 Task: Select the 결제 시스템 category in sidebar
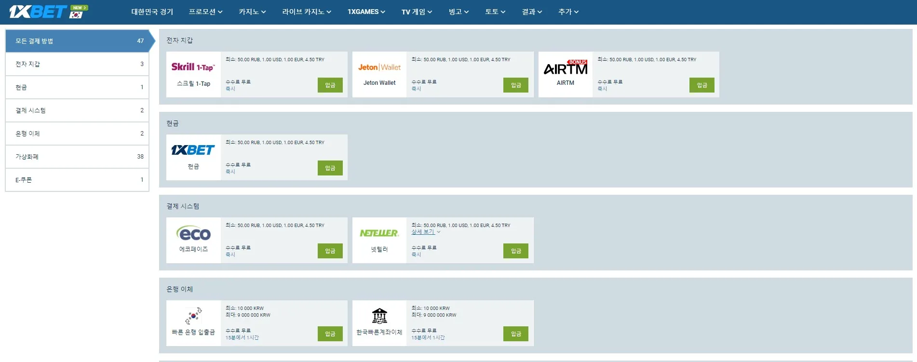point(77,110)
